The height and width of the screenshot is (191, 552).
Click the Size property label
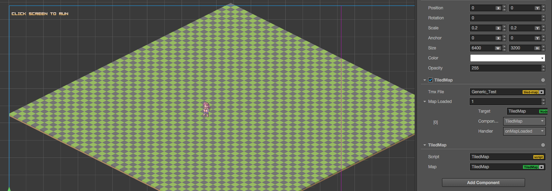pyautogui.click(x=432, y=48)
